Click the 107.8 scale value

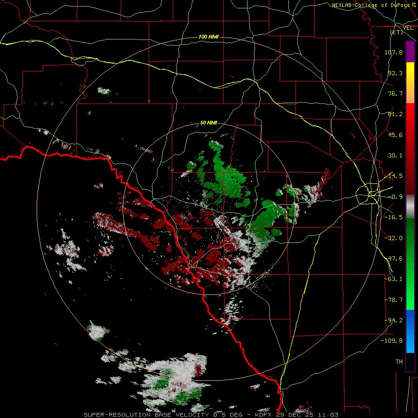pyautogui.click(x=393, y=52)
